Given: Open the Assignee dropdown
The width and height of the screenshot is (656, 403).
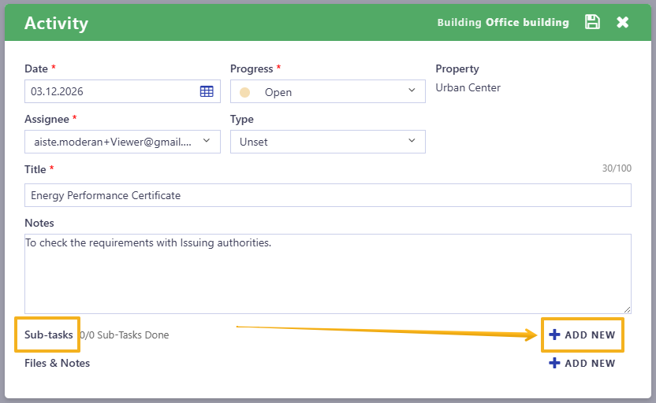Looking at the screenshot, I should [122, 142].
